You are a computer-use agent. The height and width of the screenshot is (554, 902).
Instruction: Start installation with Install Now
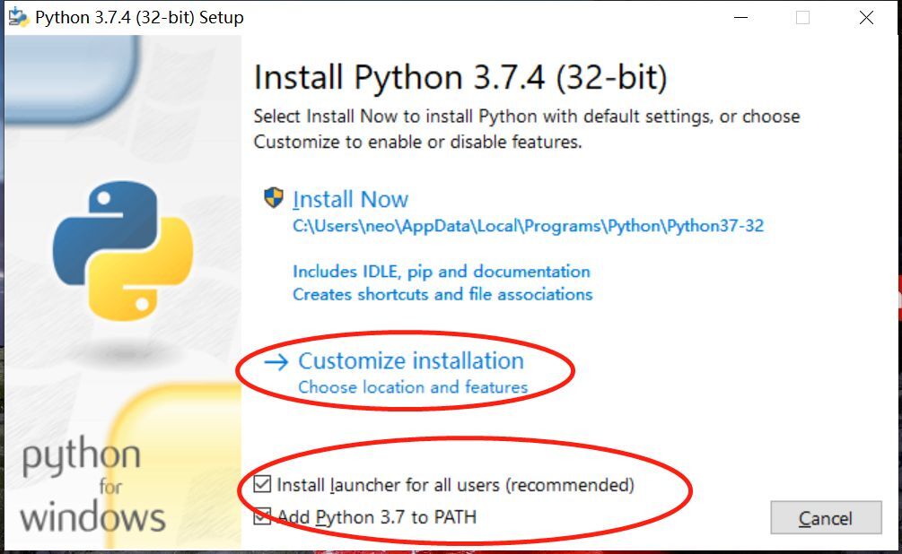pos(350,199)
